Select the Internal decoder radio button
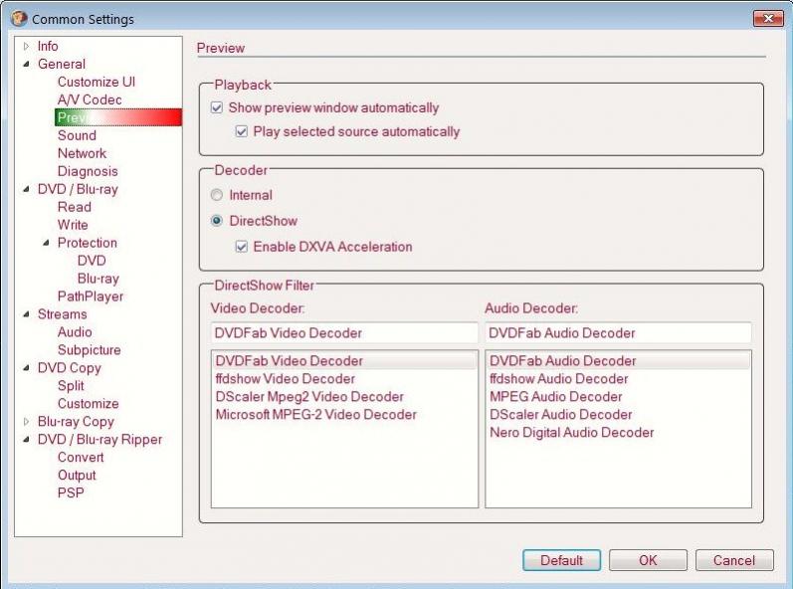This screenshot has width=793, height=589. pyautogui.click(x=217, y=196)
